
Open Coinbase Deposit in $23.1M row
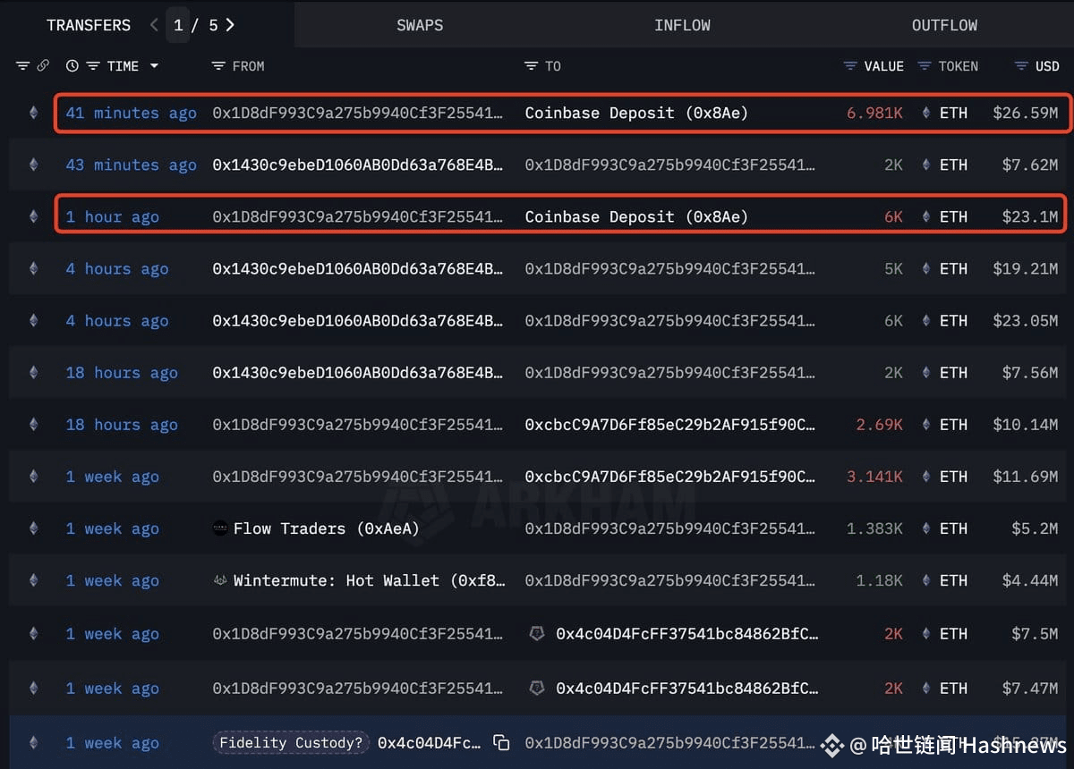(x=636, y=216)
